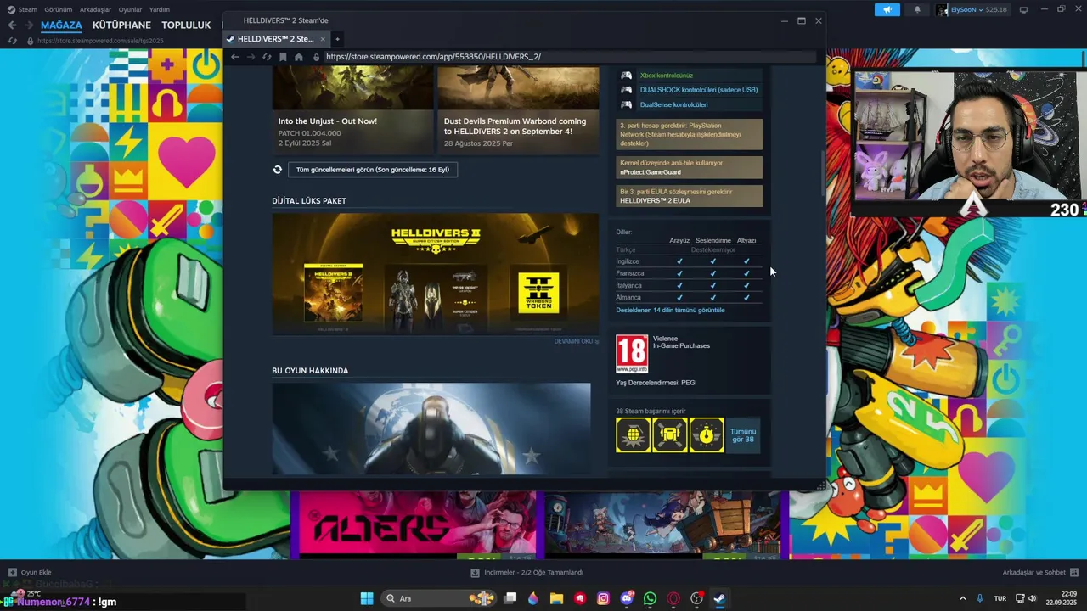Select the KÜTÜPHANE tab
Screen dimensions: 1087x611
tap(122, 25)
